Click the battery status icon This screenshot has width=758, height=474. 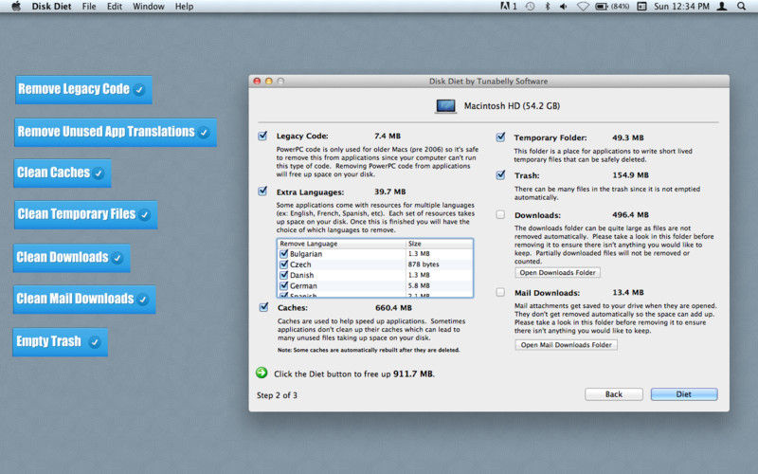pyautogui.click(x=602, y=7)
